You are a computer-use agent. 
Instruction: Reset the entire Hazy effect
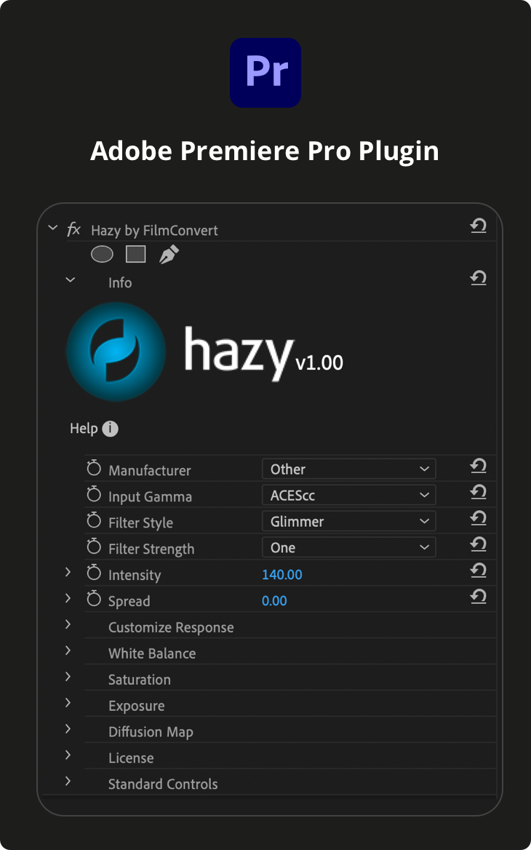click(x=478, y=226)
